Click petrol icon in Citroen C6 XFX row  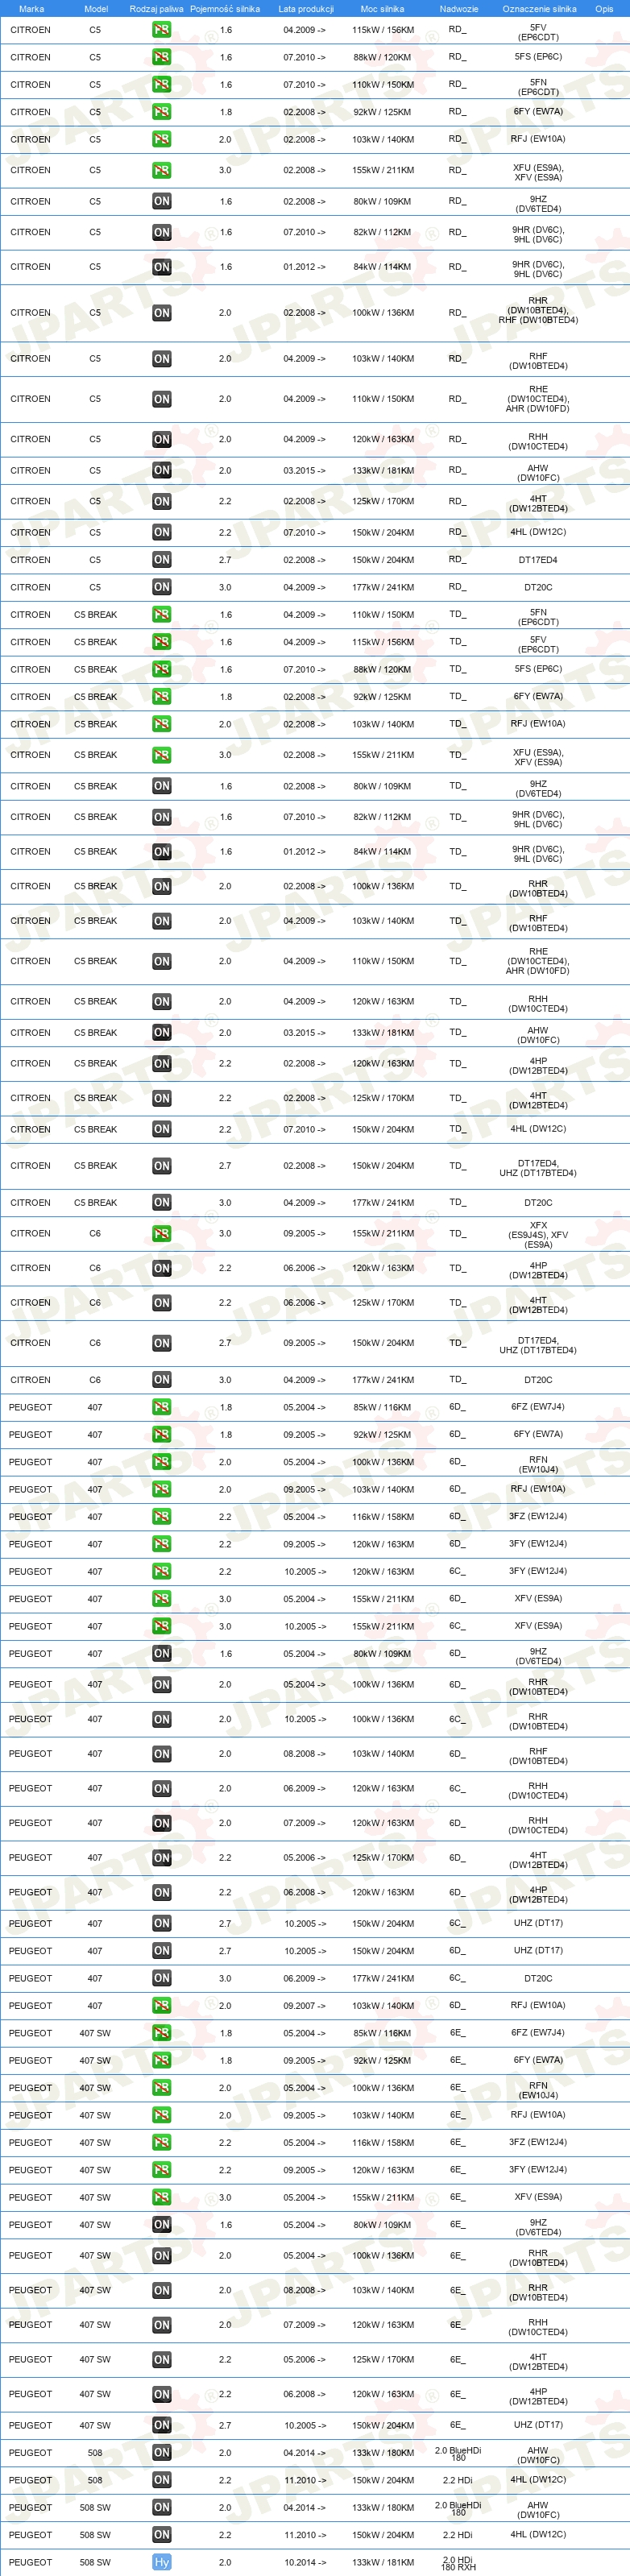click(161, 1234)
